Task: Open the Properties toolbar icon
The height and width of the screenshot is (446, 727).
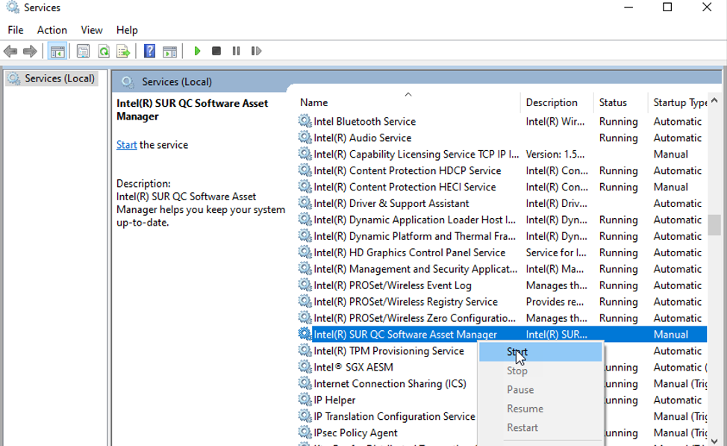Action: 83,51
